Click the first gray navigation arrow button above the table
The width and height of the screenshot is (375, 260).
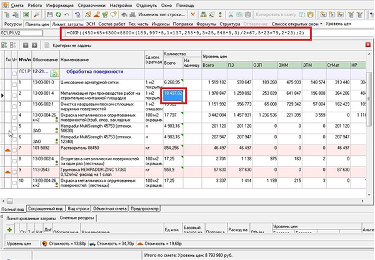[26, 45]
